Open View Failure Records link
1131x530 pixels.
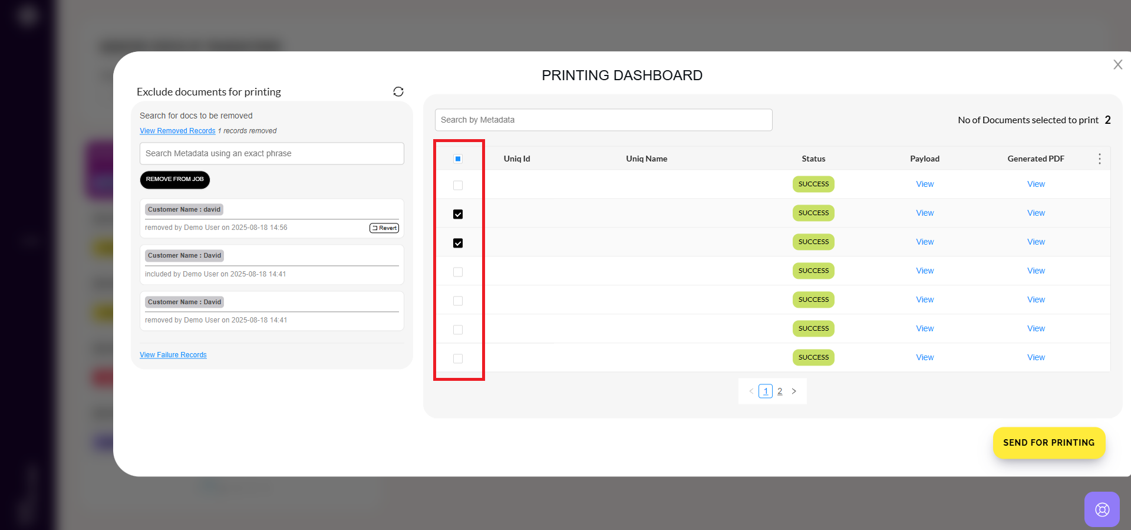[173, 355]
